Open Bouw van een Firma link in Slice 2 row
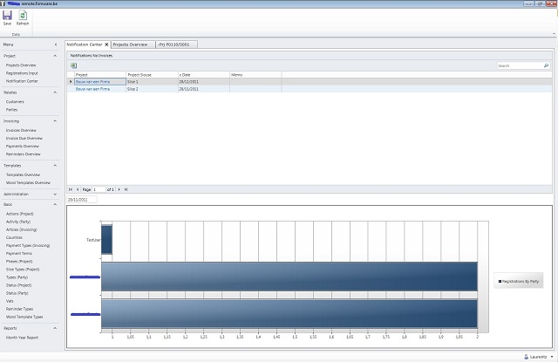The width and height of the screenshot is (558, 362). 92,89
